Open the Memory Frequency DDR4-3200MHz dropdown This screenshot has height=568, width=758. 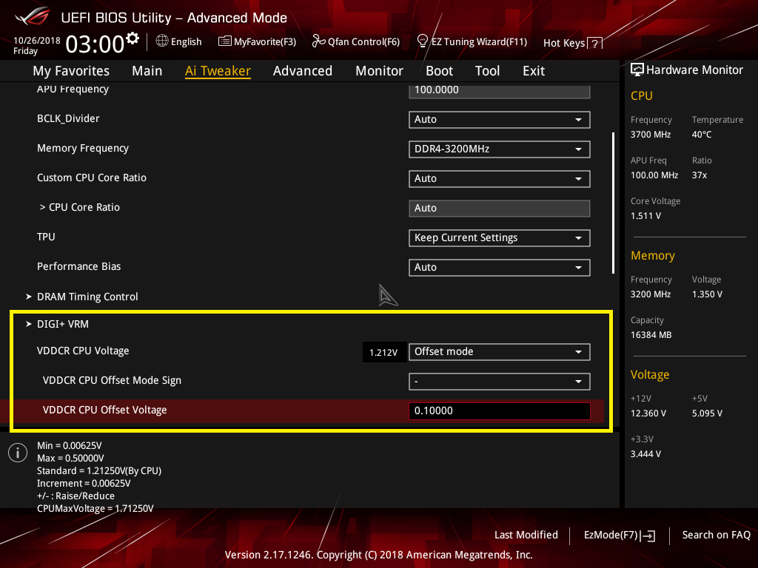[x=500, y=149]
